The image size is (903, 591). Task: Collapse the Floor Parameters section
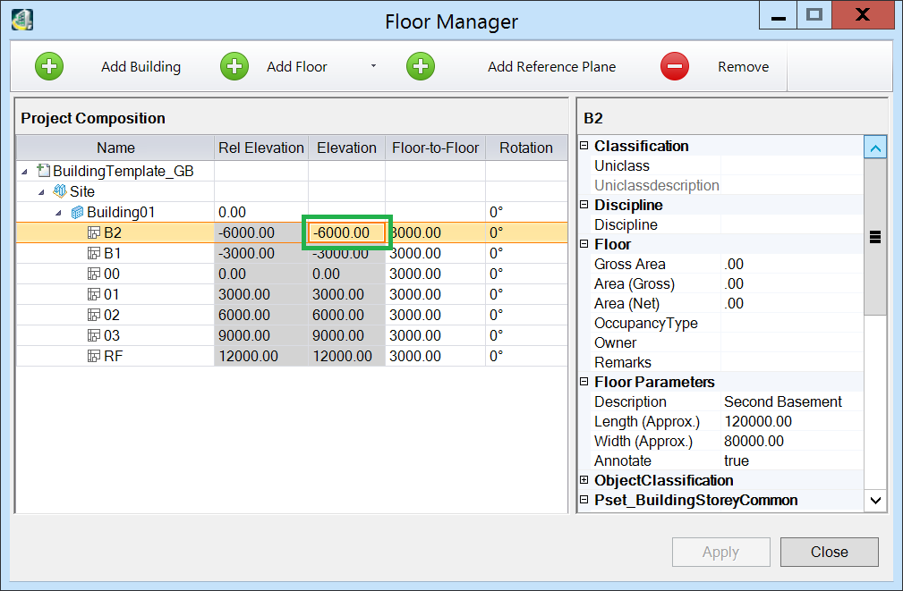(584, 382)
